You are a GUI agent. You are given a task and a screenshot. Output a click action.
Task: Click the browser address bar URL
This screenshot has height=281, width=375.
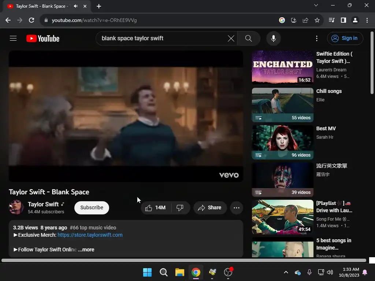pos(94,20)
